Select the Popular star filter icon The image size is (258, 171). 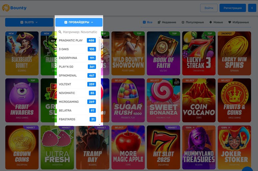pos(183,22)
